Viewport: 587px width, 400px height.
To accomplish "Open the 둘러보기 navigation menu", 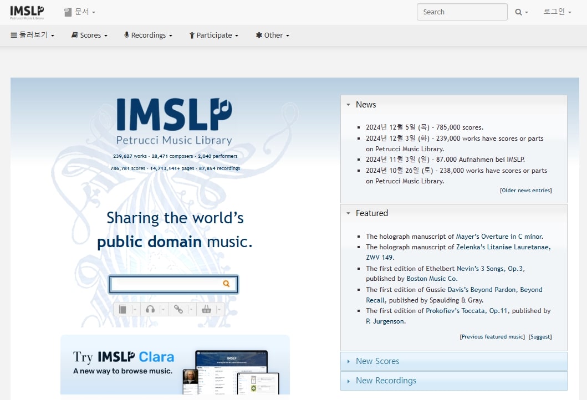I will tap(33, 35).
